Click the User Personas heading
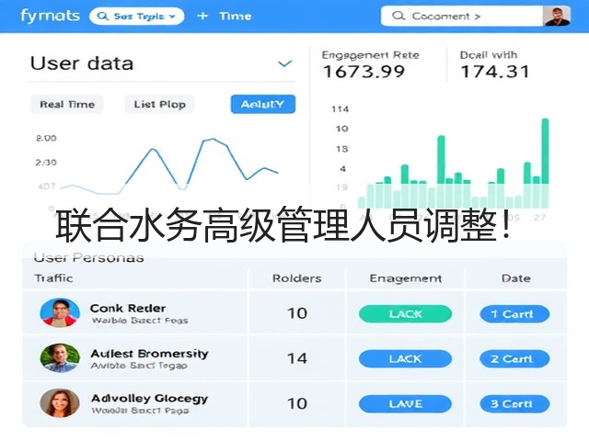The width and height of the screenshot is (589, 441). (88, 257)
